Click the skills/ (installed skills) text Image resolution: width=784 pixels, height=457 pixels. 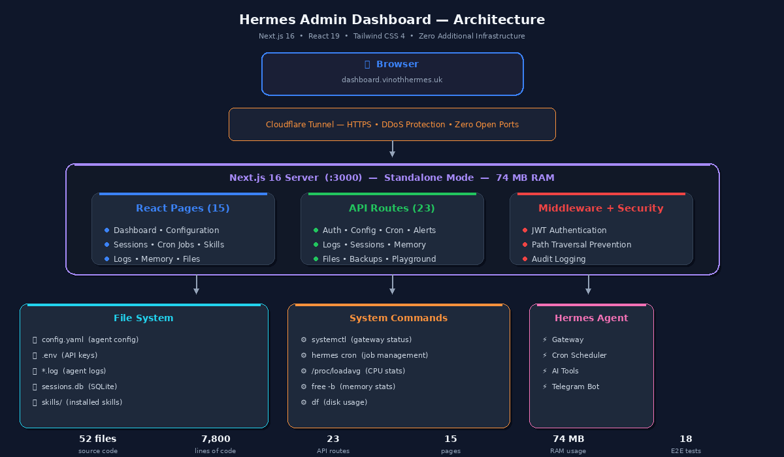[x=82, y=402]
